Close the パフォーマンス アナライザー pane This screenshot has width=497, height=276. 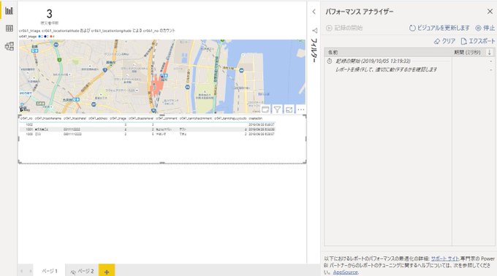(490, 12)
